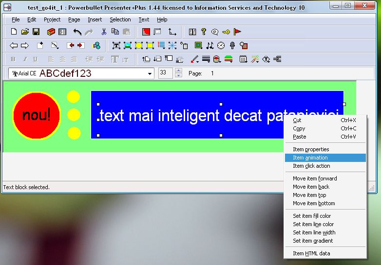The height and width of the screenshot is (265, 381).
Task: Open the Insert menu
Action: (x=95, y=19)
